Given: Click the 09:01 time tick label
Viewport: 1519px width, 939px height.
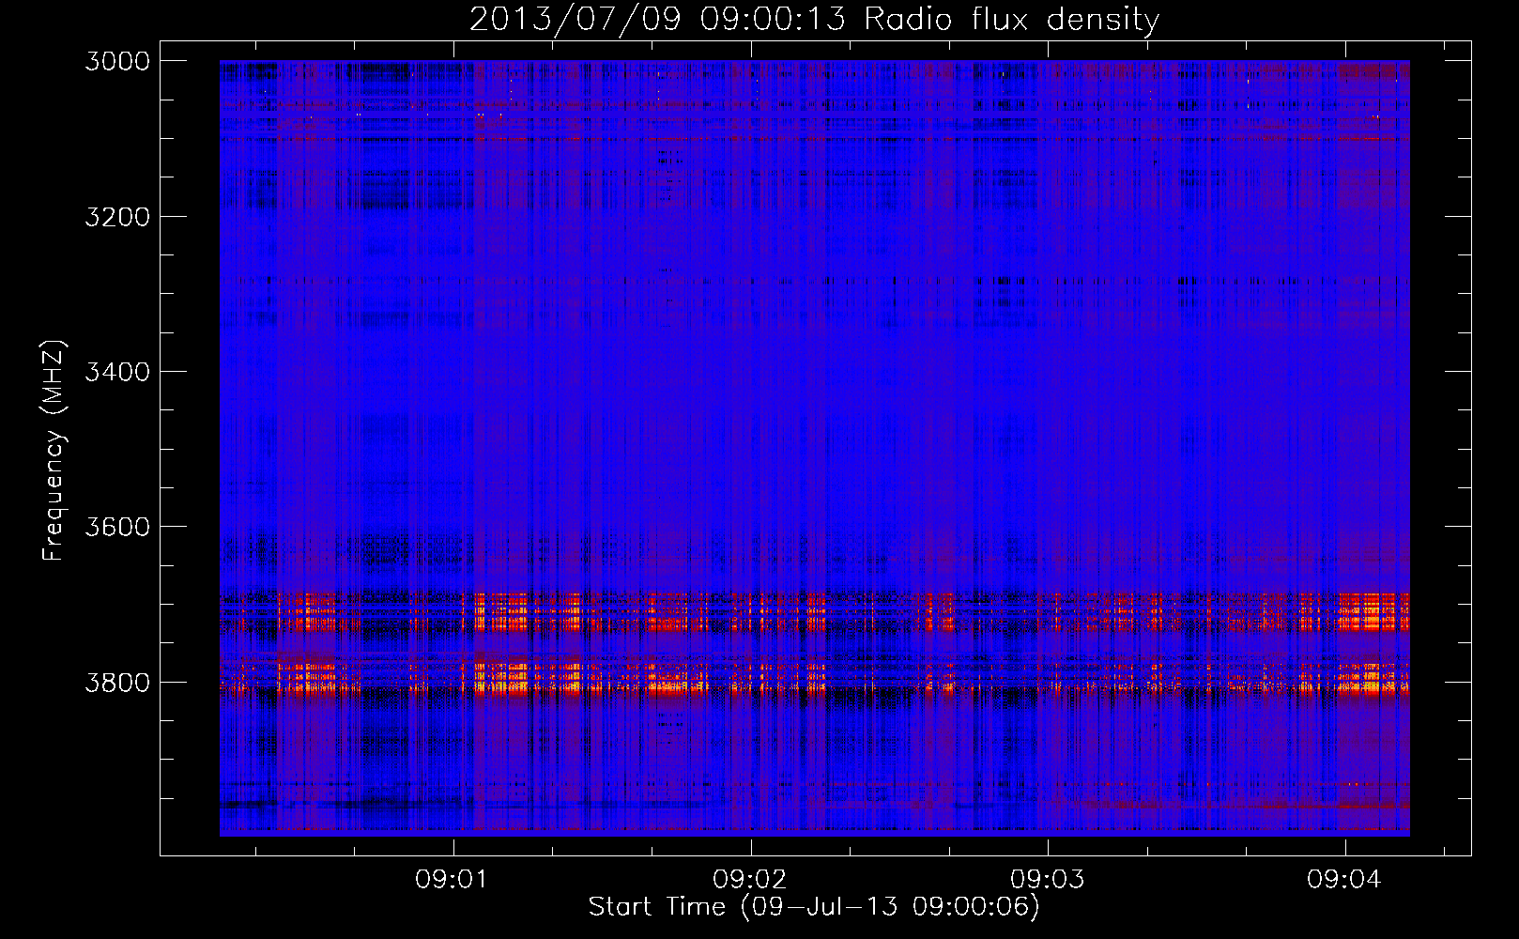Looking at the screenshot, I should (x=453, y=880).
